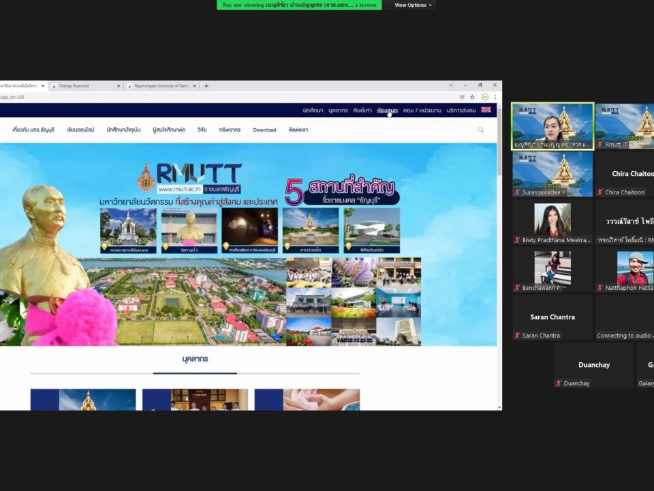Click muted mic icon beside Saran Chantra label
This screenshot has height=491, width=654.
pyautogui.click(x=517, y=336)
